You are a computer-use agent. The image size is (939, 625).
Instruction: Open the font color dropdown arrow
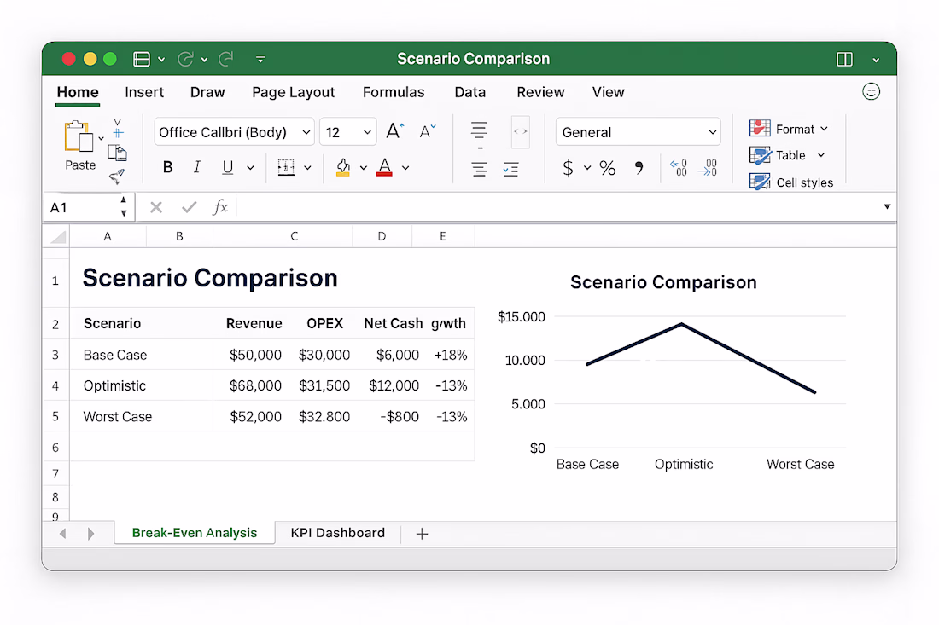pyautogui.click(x=405, y=168)
